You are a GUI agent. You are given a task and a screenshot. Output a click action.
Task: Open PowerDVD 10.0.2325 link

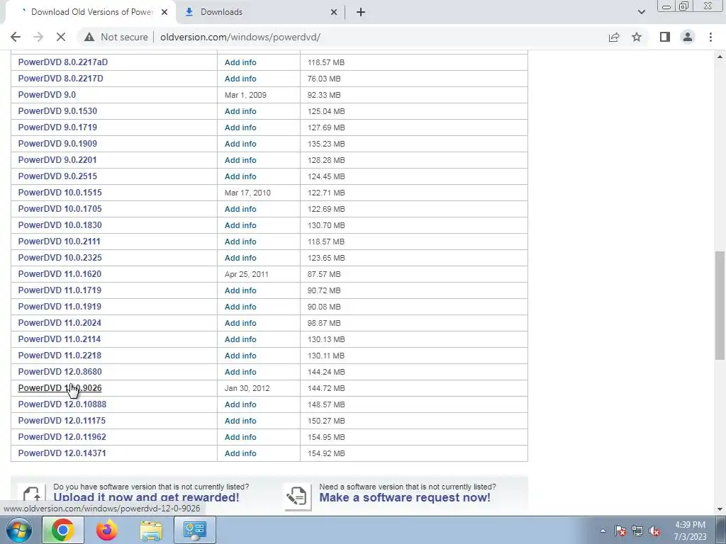click(60, 258)
